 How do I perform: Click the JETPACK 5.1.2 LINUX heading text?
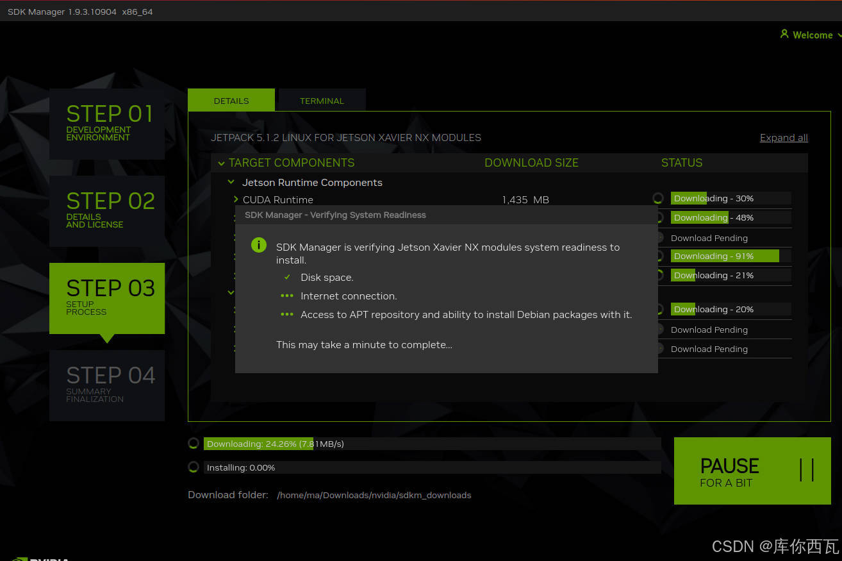tap(346, 138)
